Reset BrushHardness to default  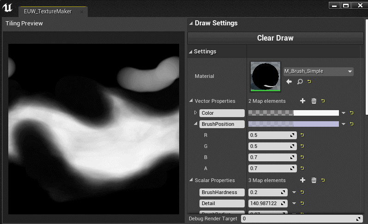(302, 192)
